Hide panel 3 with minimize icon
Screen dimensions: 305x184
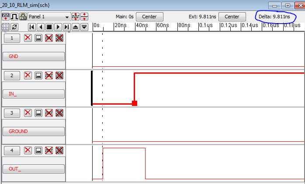click(38, 113)
